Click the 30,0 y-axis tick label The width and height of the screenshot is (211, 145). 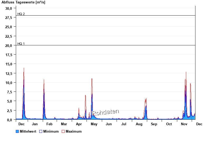(x=9, y=8)
